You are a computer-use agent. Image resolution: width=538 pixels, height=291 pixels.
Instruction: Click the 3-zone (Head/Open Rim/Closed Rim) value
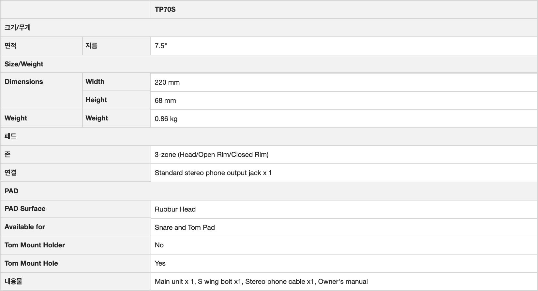point(211,155)
